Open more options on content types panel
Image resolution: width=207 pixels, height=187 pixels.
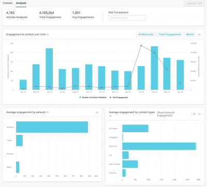click(x=199, y=114)
